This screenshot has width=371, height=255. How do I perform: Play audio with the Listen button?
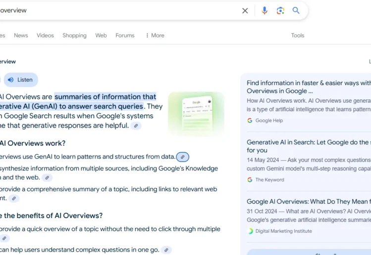click(21, 80)
